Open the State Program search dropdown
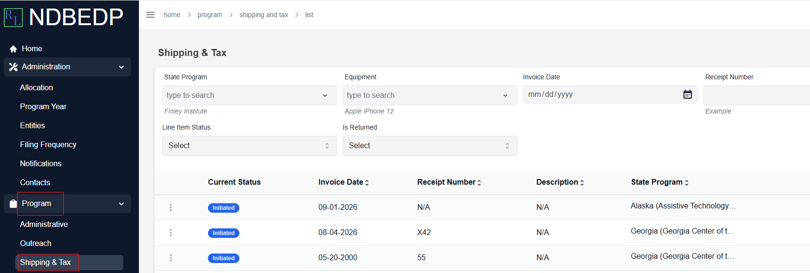810x273 pixels. point(249,95)
